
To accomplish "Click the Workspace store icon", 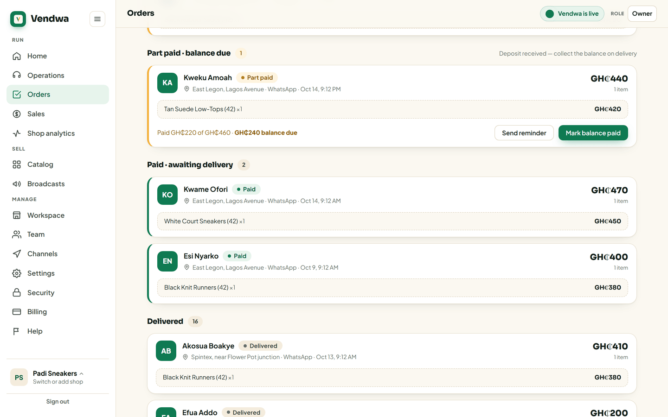I will [17, 215].
